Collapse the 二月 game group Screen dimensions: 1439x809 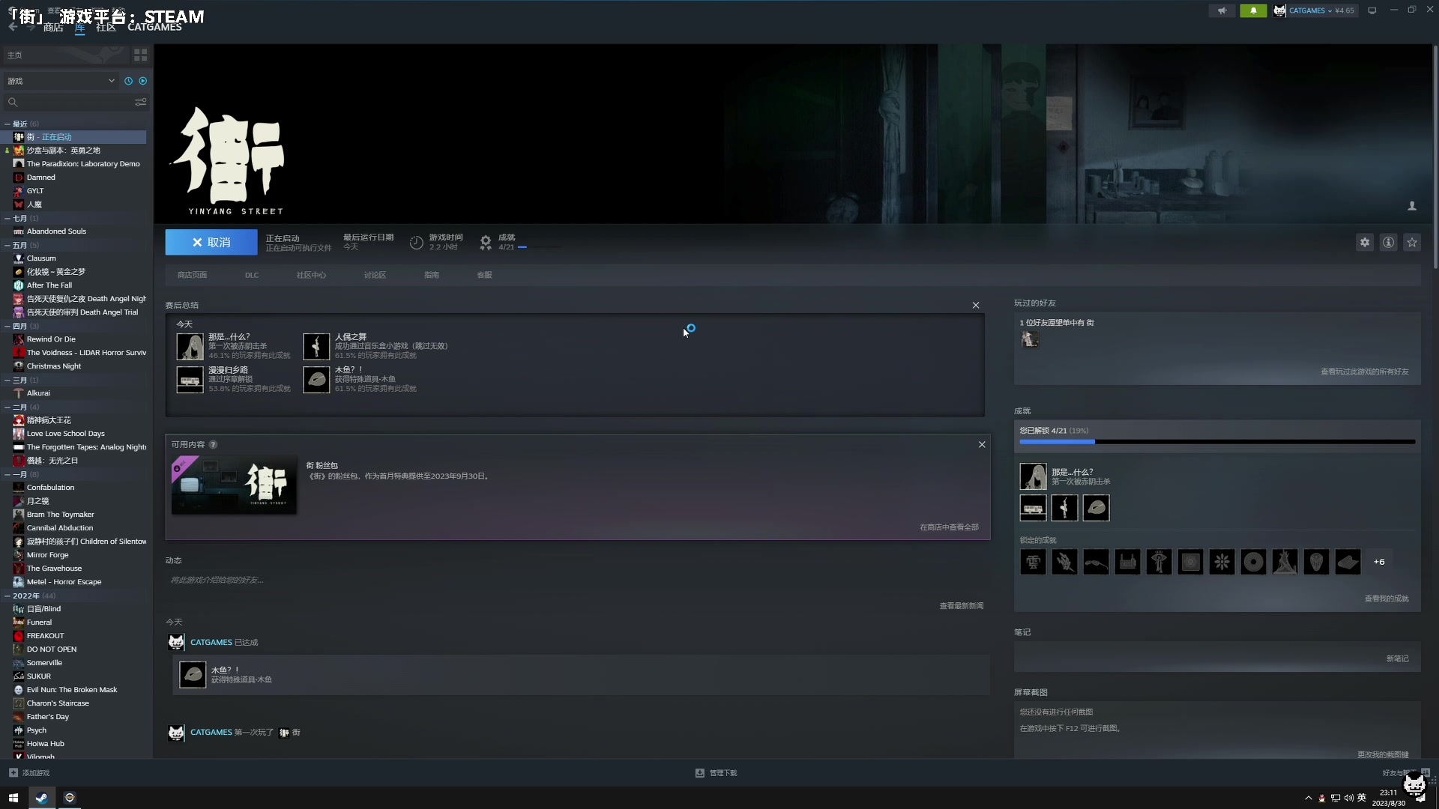pos(7,407)
